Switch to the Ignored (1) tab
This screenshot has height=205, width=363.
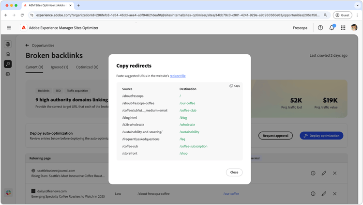[x=60, y=67]
